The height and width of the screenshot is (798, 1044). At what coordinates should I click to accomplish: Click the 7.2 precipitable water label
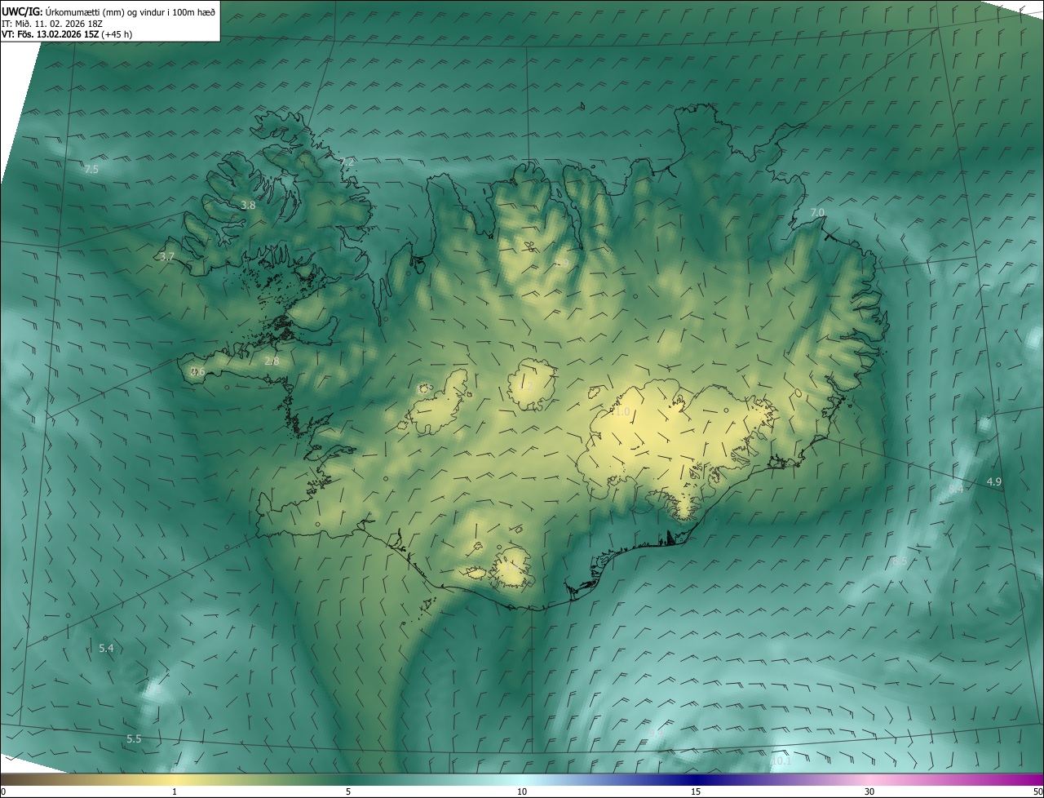(347, 162)
